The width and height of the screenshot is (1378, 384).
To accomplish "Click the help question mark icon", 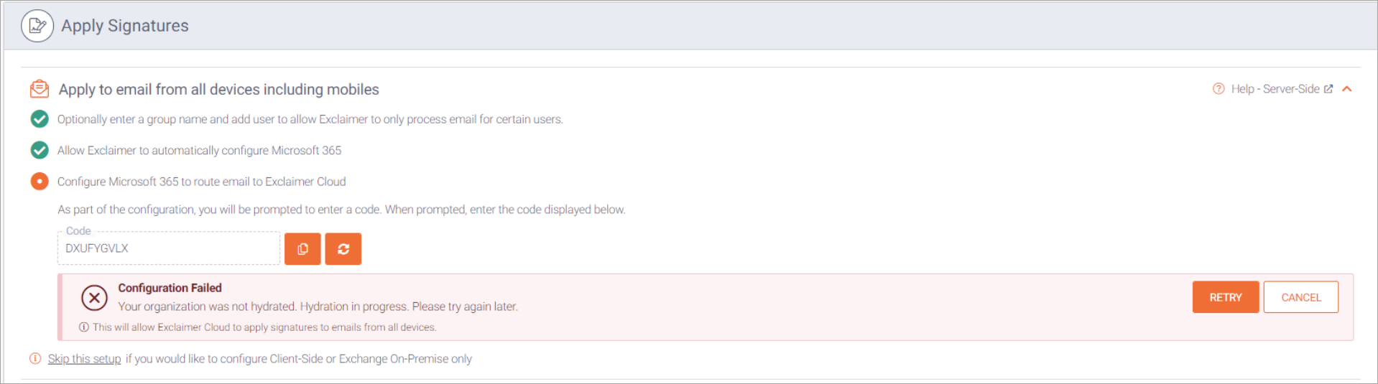I will 1219,89.
